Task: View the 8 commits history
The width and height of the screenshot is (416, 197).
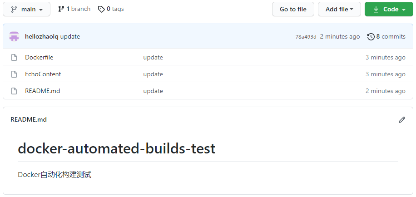Action: 391,37
